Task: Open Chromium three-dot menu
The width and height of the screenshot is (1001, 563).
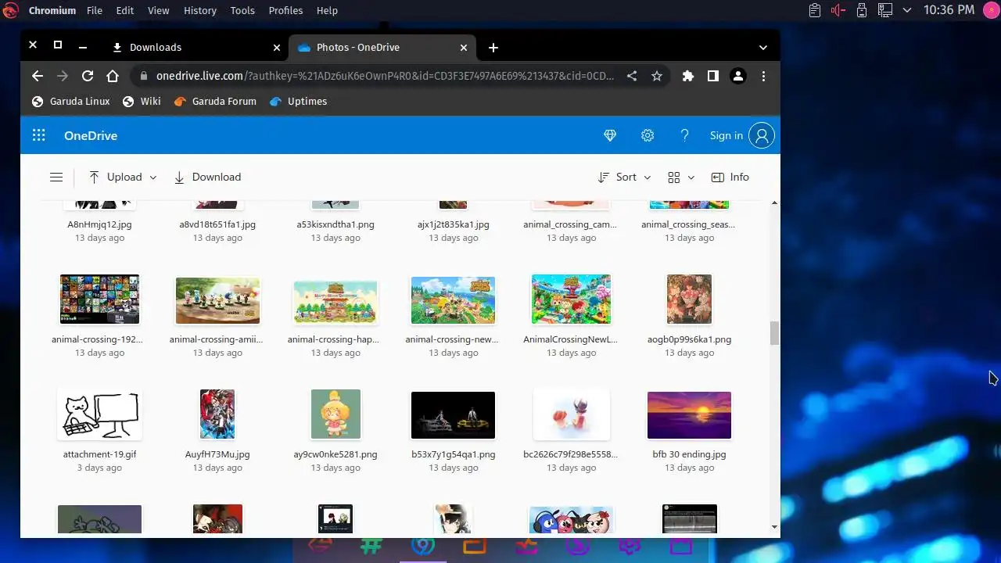Action: [763, 76]
